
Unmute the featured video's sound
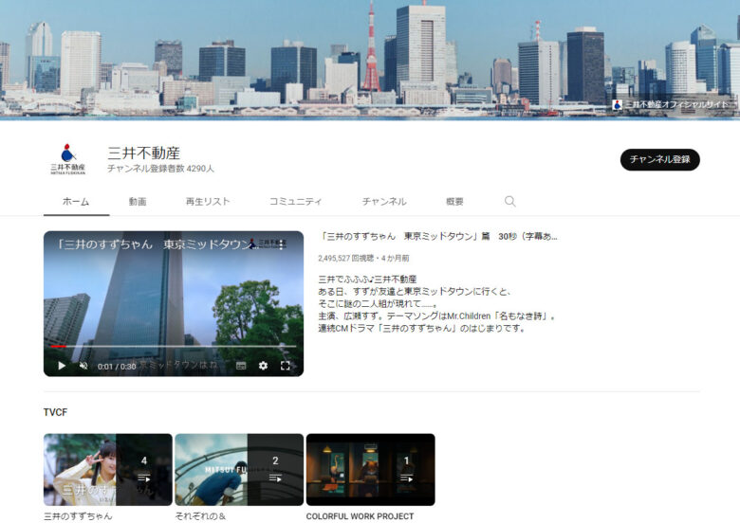(83, 366)
